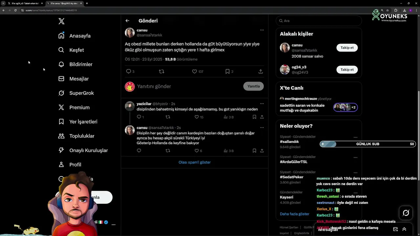Viewport: 420px width, 236px height.
Task: Reply to yazicilar's comment
Action: [139, 117]
